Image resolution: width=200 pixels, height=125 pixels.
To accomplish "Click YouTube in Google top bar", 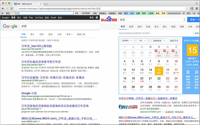I will (x=39, y=17).
